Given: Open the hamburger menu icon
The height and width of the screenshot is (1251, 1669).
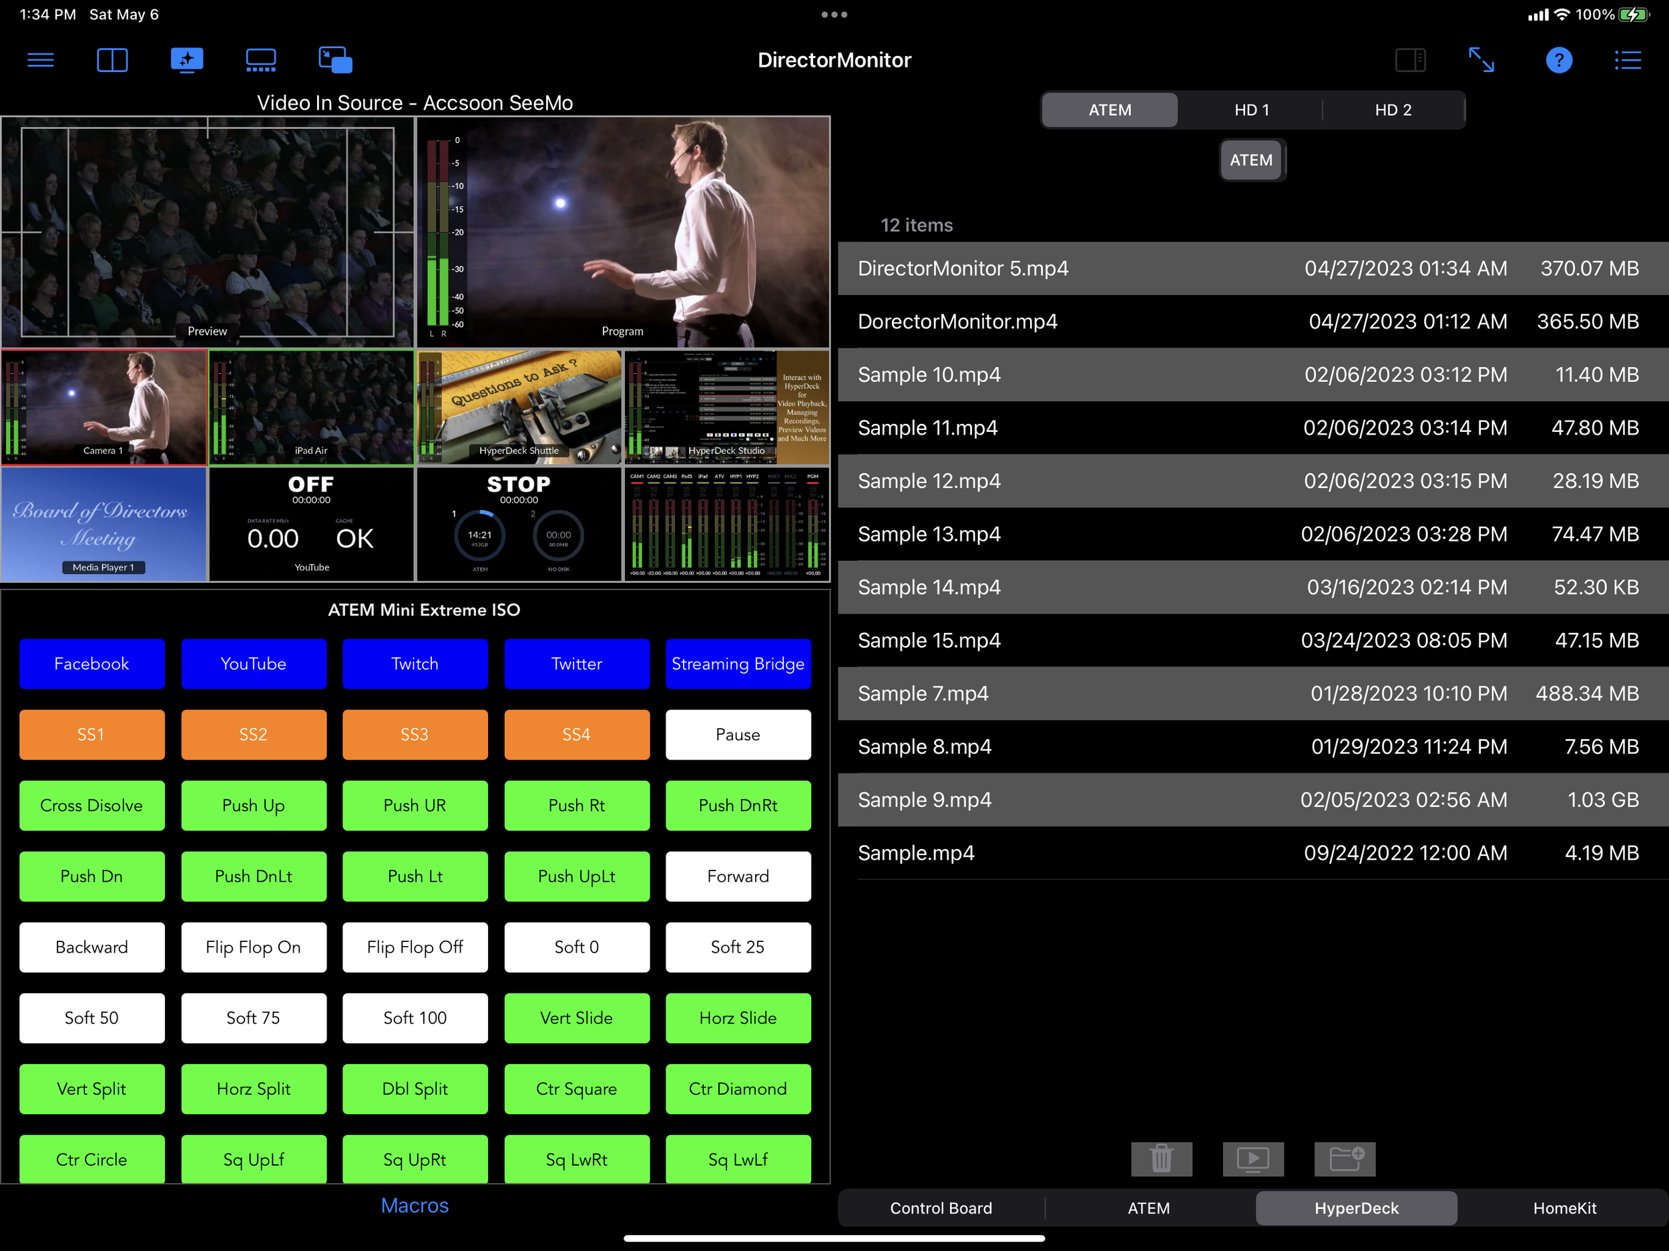Looking at the screenshot, I should [41, 59].
